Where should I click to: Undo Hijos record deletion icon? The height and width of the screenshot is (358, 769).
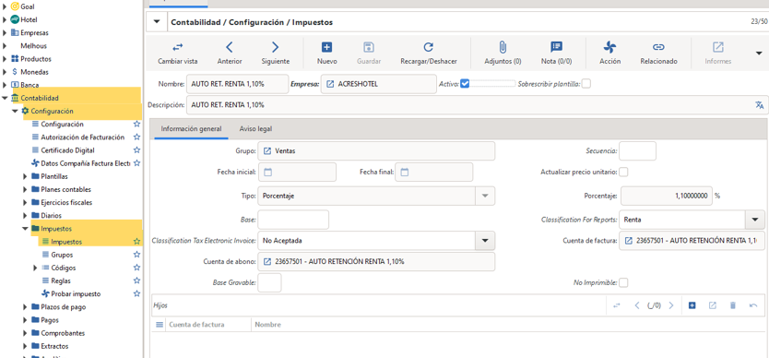pyautogui.click(x=753, y=305)
